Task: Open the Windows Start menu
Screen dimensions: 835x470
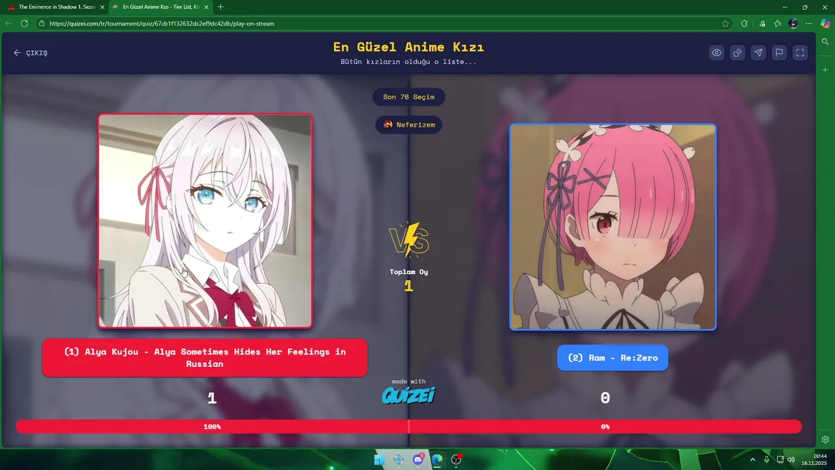Action: [380, 460]
